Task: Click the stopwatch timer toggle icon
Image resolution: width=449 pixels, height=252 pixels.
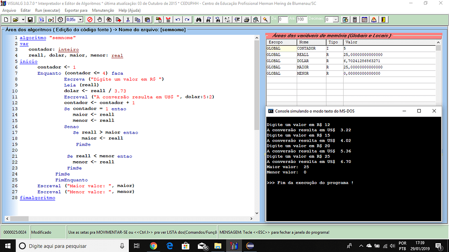Action: tap(60, 20)
